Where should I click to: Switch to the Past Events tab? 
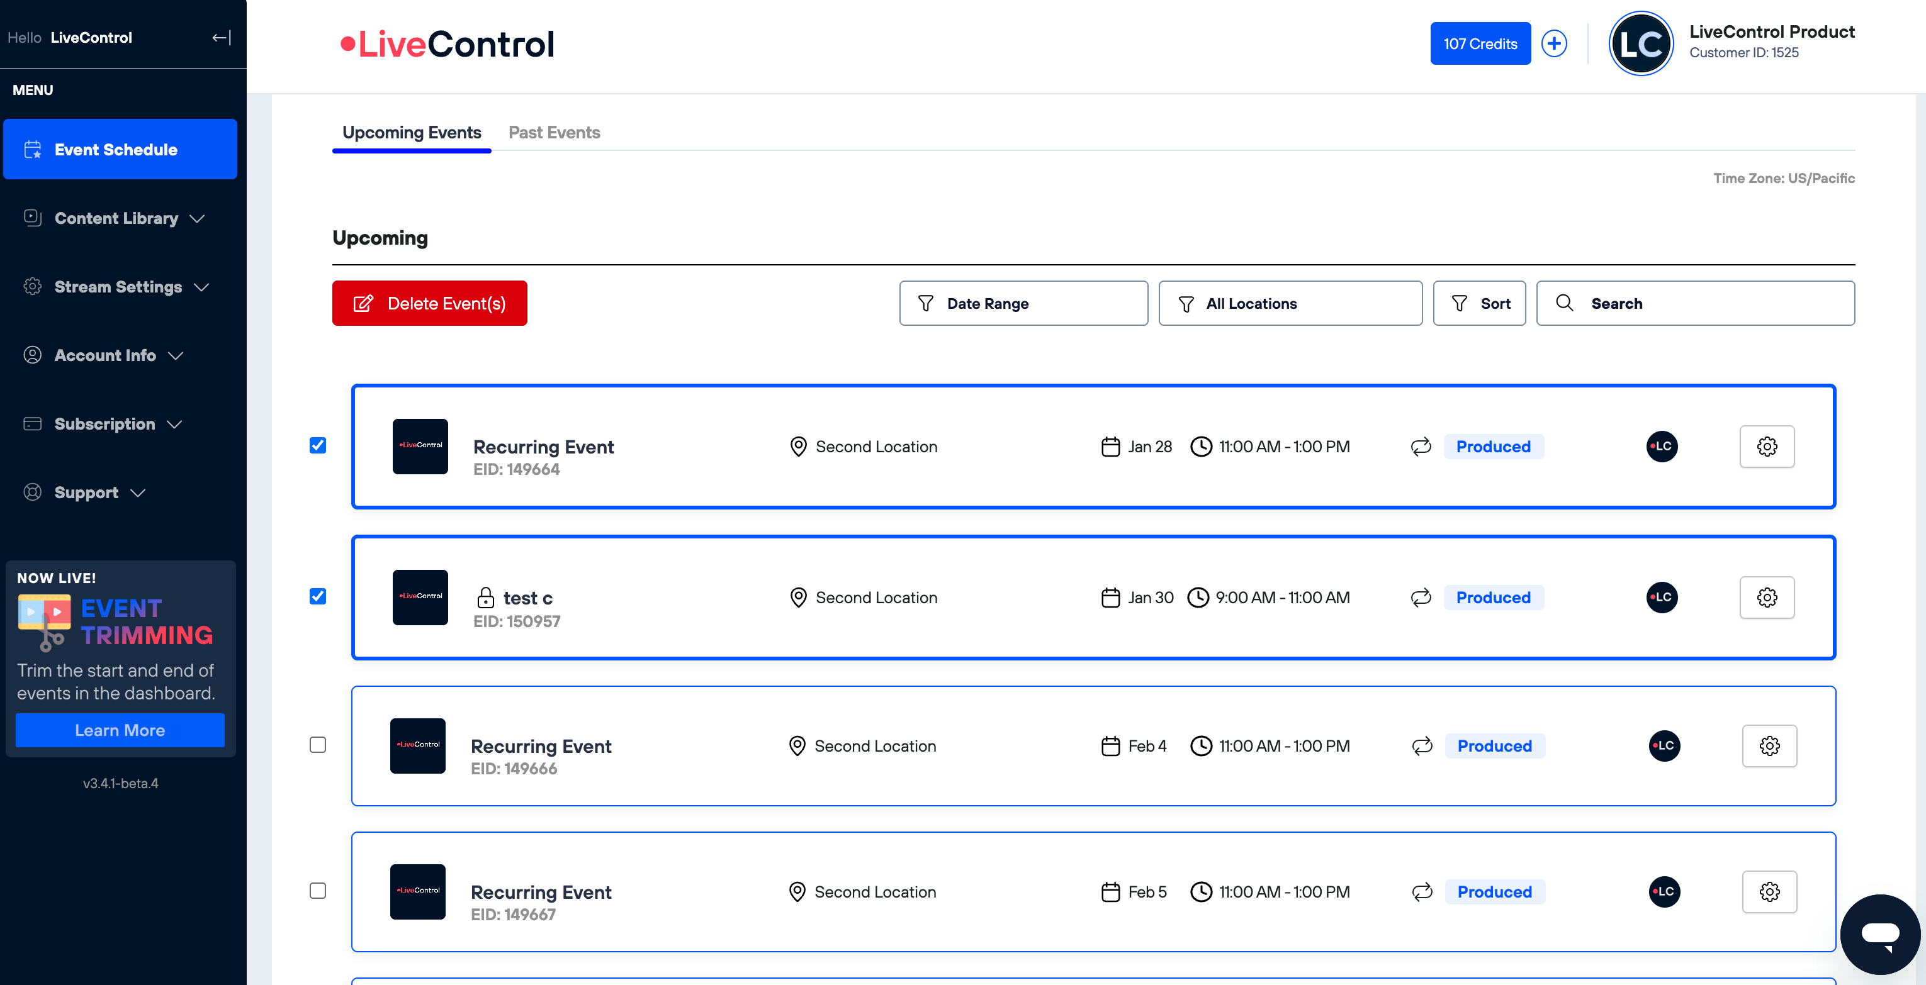tap(554, 132)
